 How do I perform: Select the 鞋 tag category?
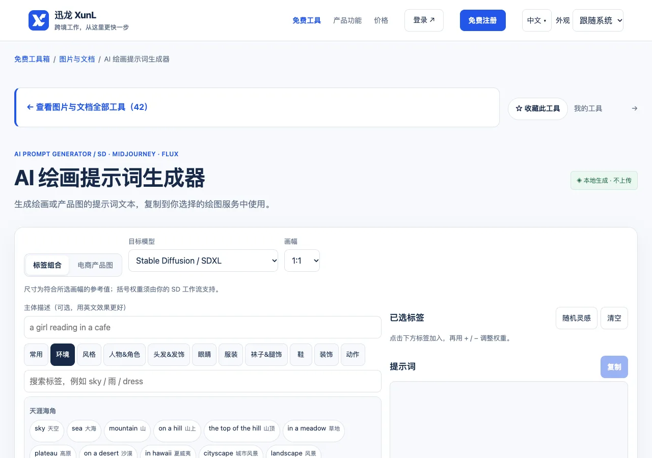click(301, 355)
